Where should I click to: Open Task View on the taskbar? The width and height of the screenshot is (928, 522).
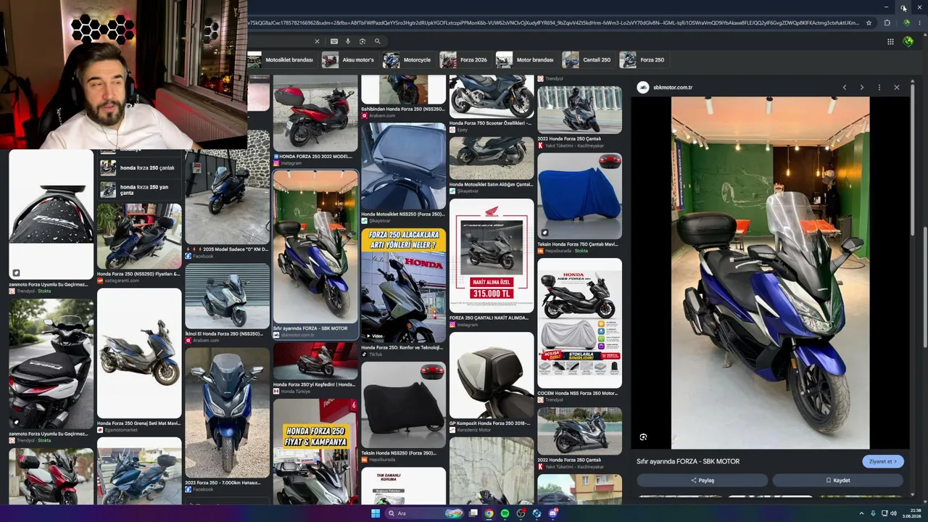pyautogui.click(x=473, y=513)
